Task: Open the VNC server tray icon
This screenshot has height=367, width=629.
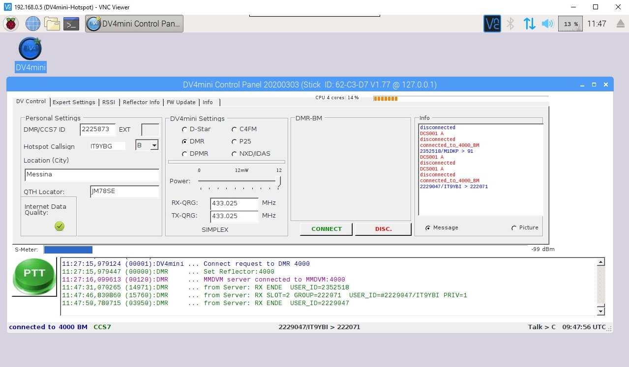Action: [492, 24]
